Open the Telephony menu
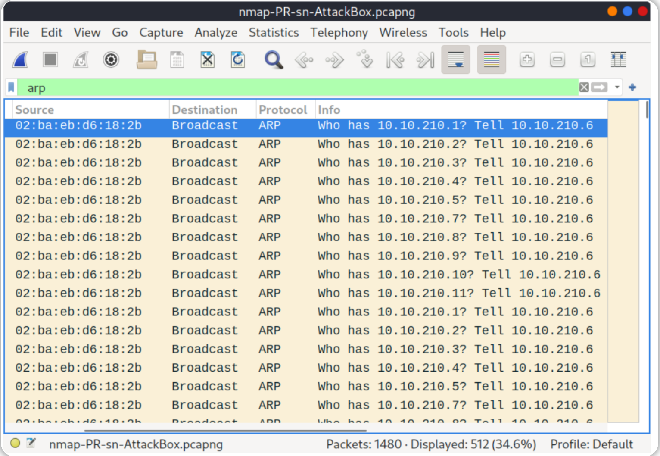 pyautogui.click(x=339, y=32)
